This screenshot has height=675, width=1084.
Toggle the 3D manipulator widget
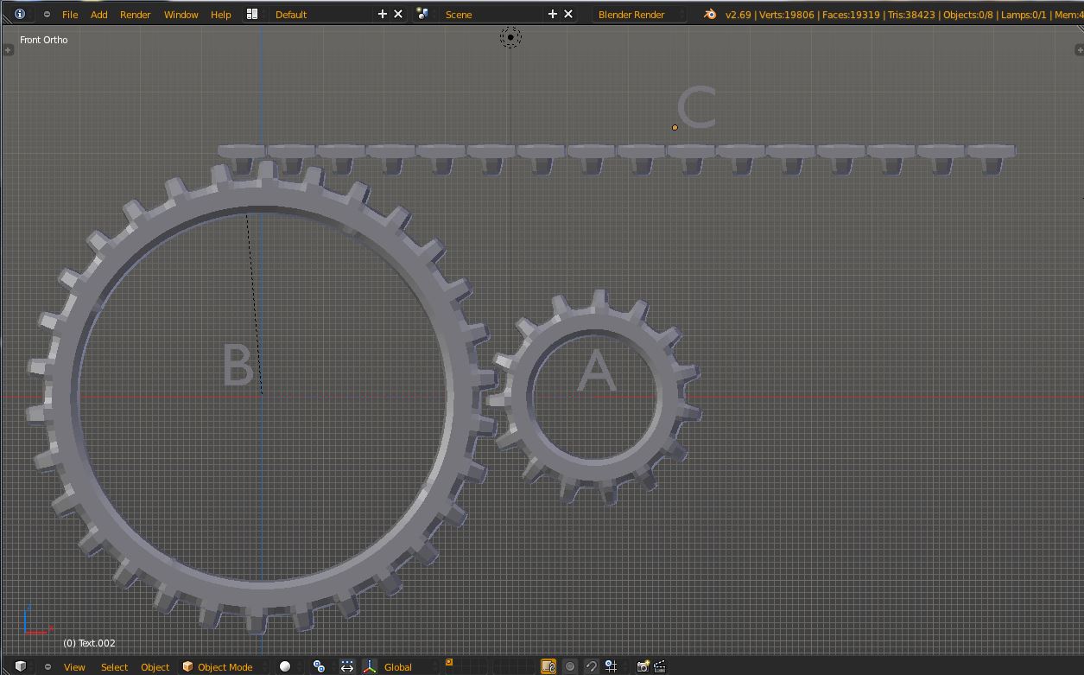(370, 666)
